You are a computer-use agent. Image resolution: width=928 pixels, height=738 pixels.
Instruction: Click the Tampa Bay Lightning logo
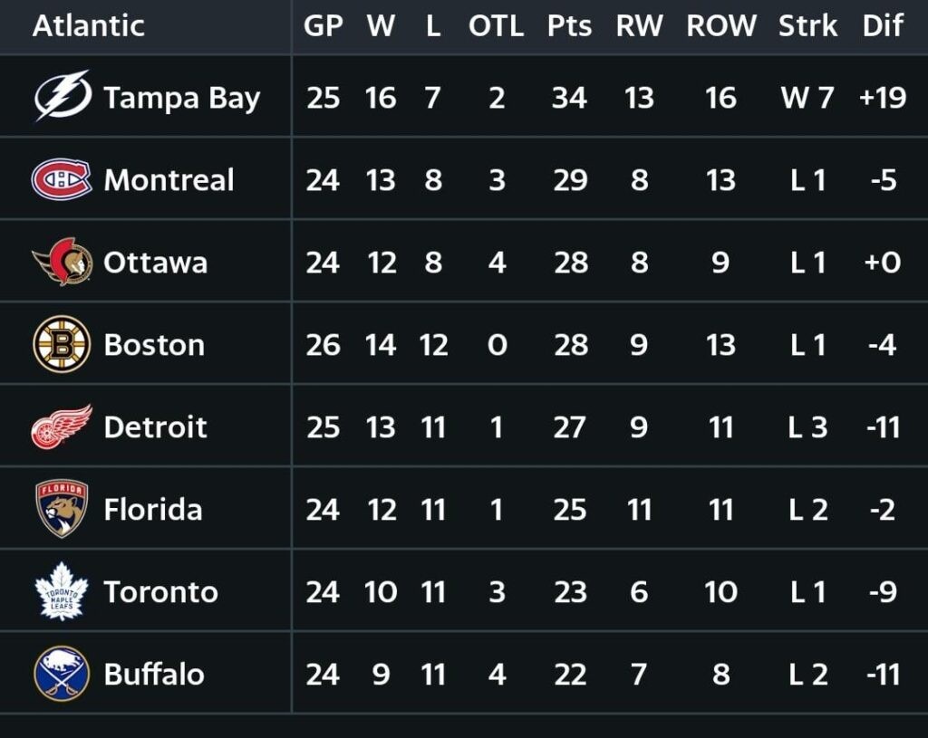point(62,96)
